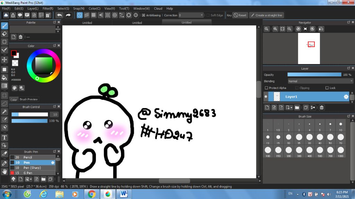Detach the Brush Size panel

tap(348, 116)
